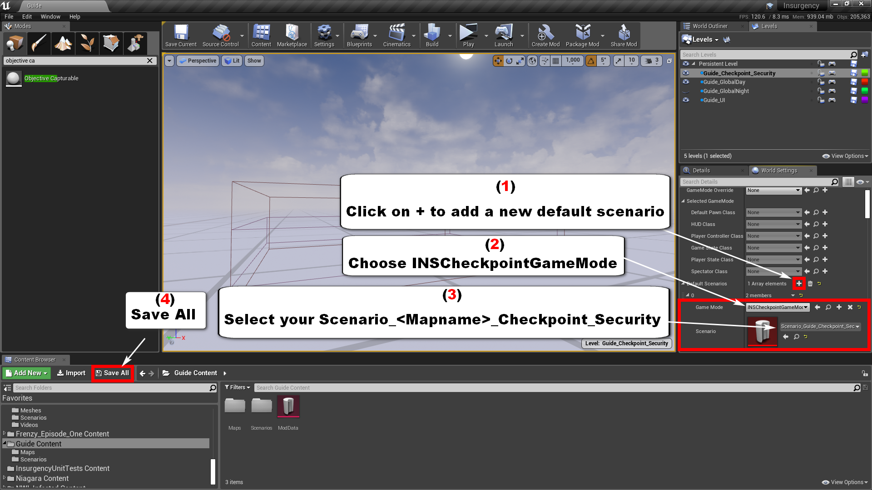Open Levels dropdown menu

point(705,39)
